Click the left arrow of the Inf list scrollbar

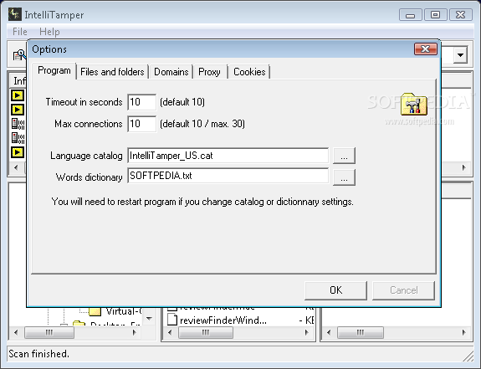click(x=16, y=168)
